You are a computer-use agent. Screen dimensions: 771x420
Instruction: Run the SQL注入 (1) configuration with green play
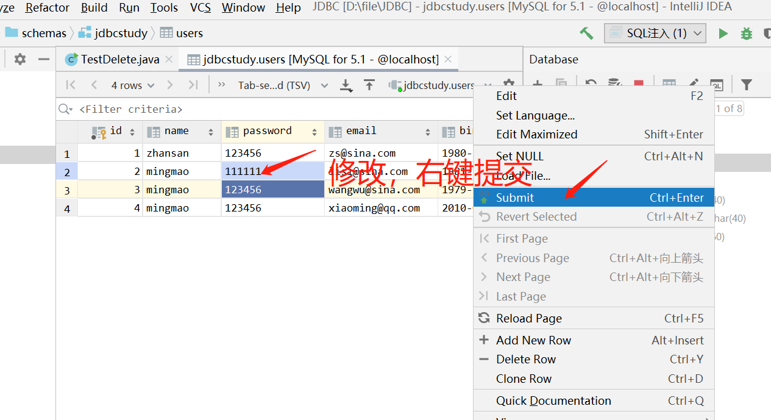723,34
